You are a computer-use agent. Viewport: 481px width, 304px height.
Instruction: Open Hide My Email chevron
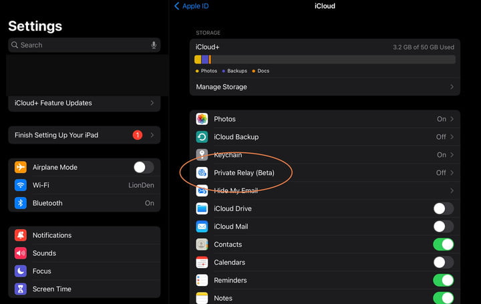[452, 191]
